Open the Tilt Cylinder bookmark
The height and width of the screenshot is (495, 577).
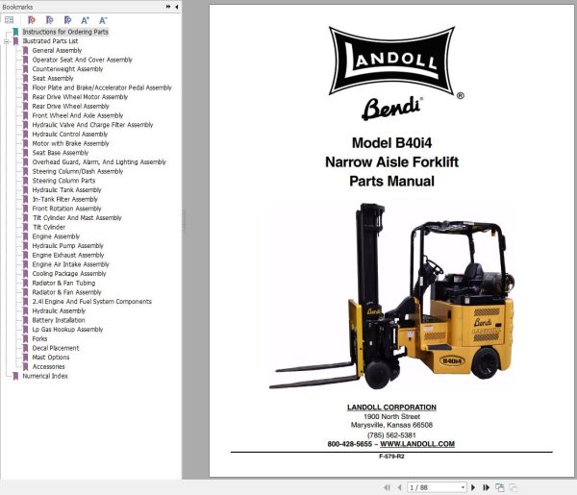tap(49, 227)
